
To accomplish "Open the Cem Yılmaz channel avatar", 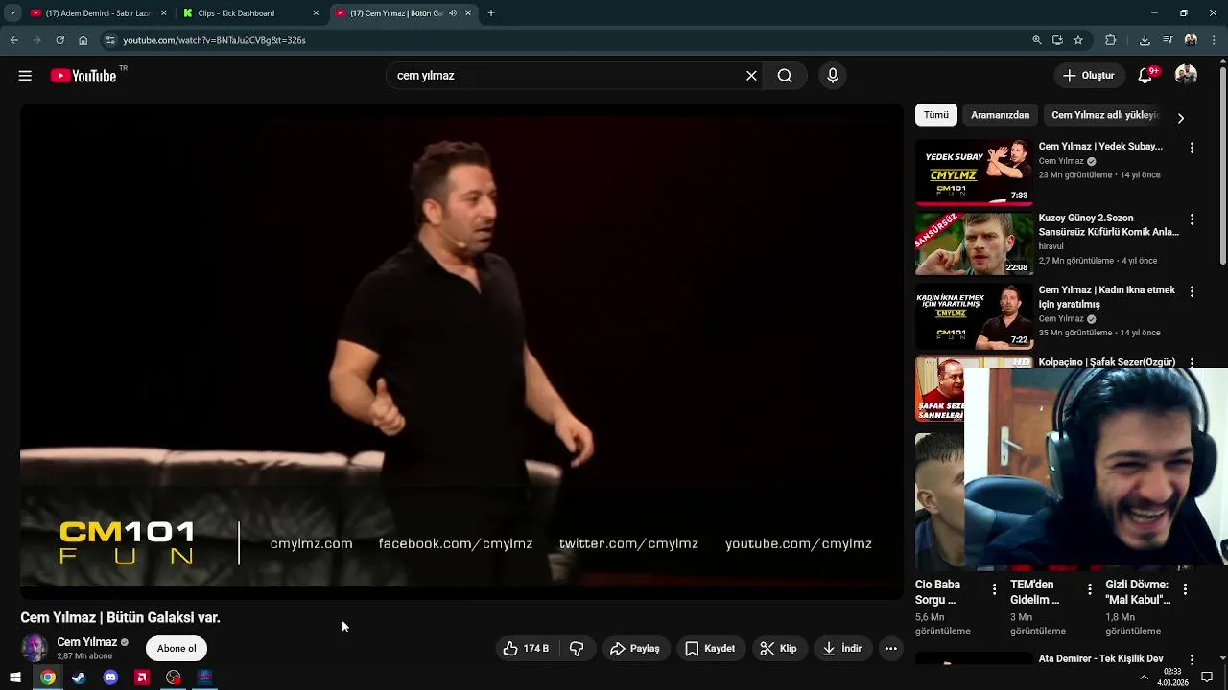I will pyautogui.click(x=35, y=649).
